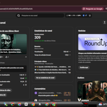Open video 'Quando o Sofá Não Está Vazio'
The image size is (107, 107).
click(53, 67)
